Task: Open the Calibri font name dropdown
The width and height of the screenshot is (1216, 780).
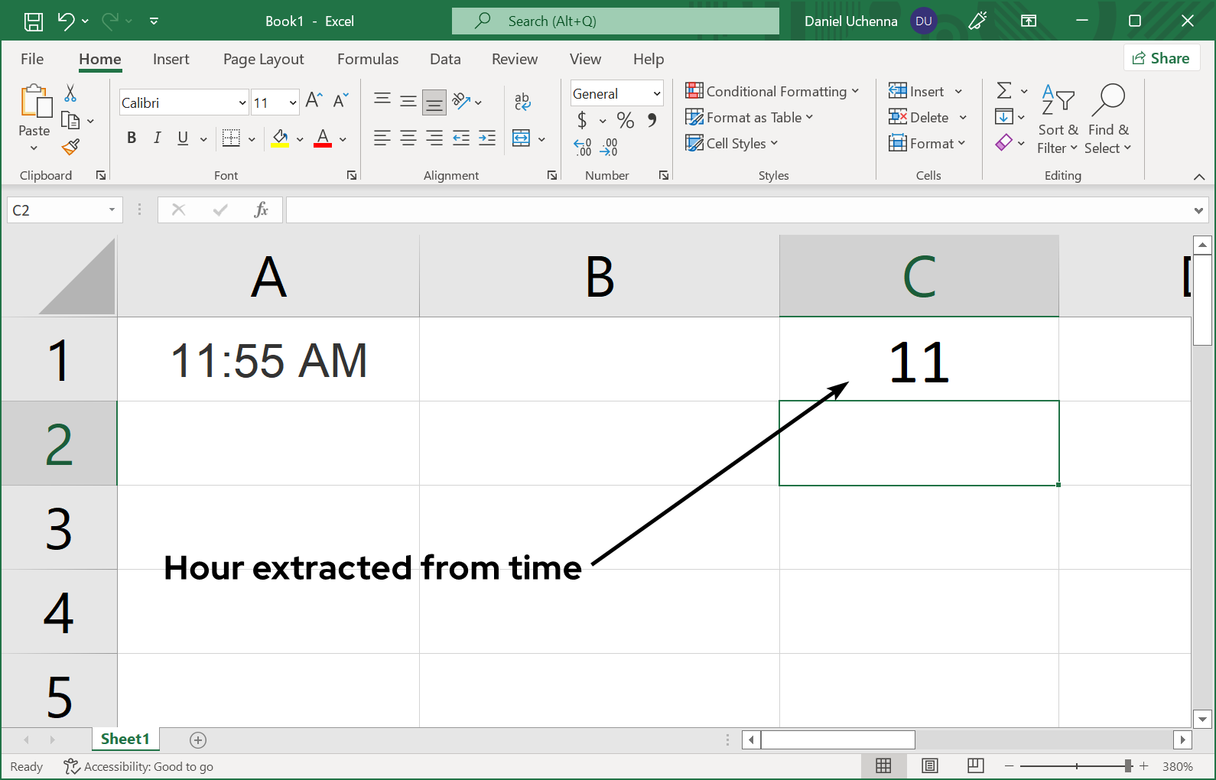Action: (x=242, y=102)
